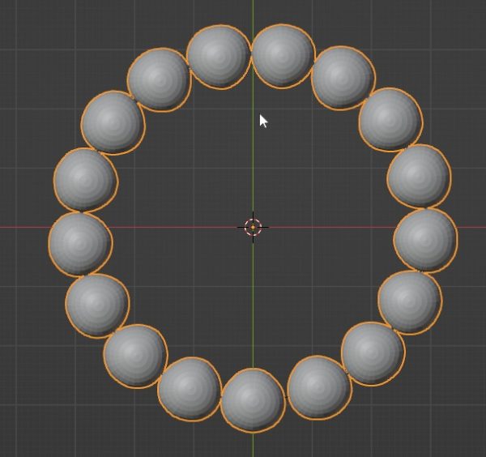This screenshot has width=486, height=457.
Task: Click the sphere at one o'clock in ring
Action: [342, 77]
